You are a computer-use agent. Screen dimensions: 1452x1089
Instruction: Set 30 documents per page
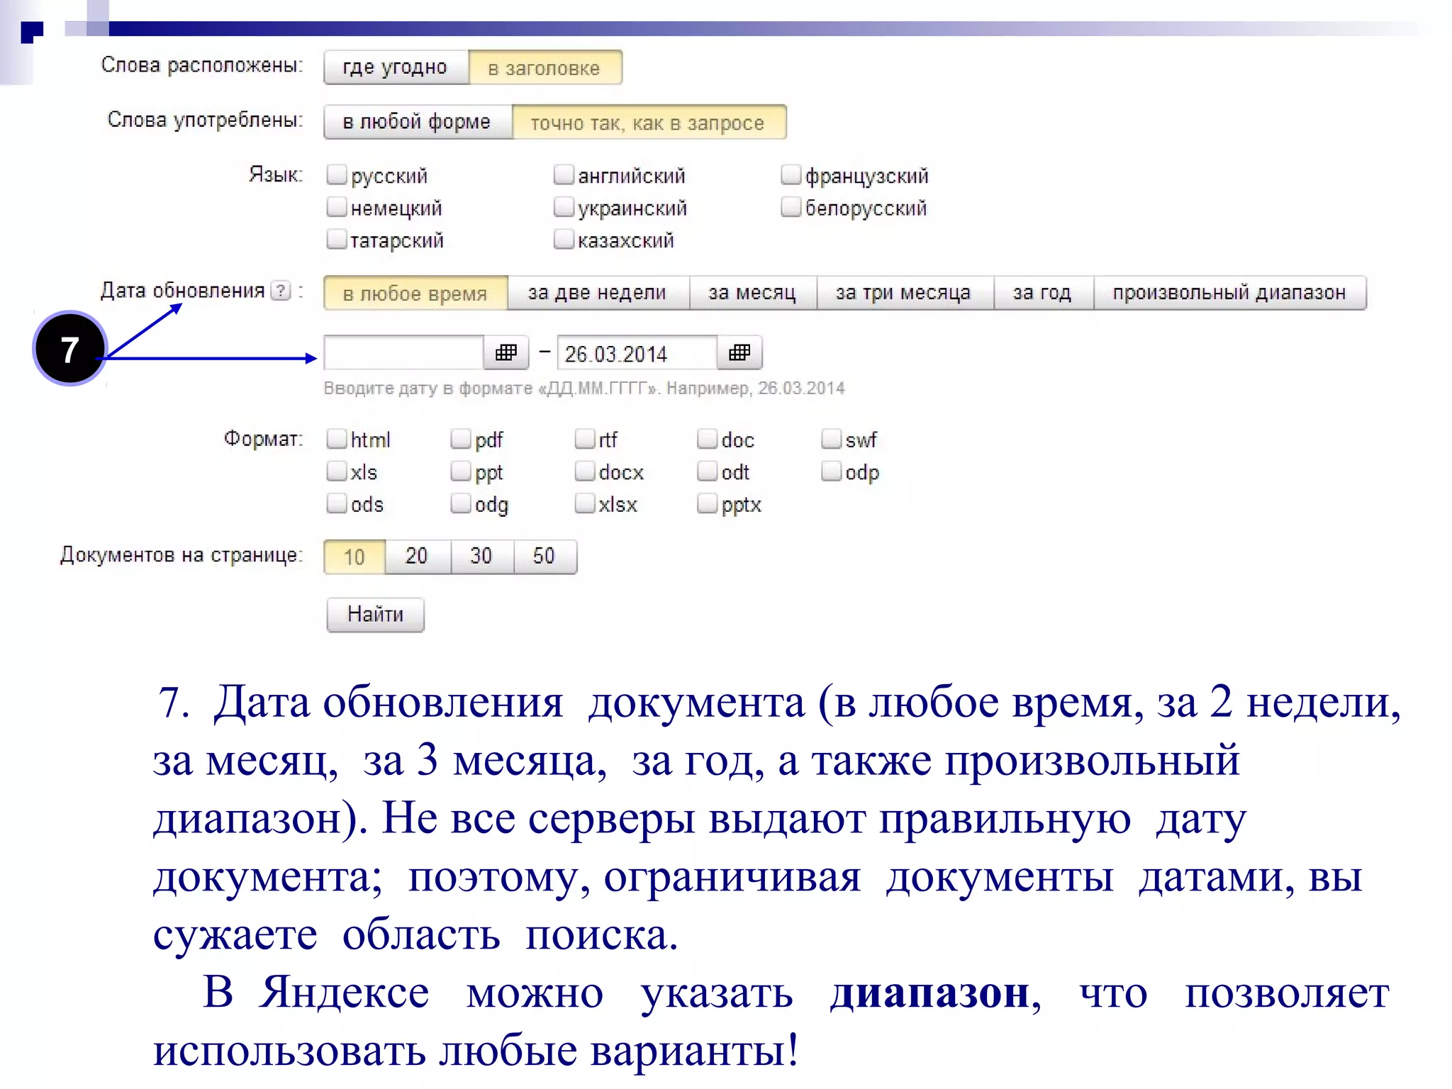point(481,557)
